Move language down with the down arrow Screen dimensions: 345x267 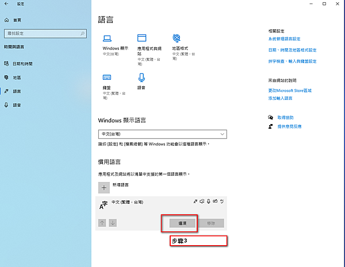coord(113,223)
